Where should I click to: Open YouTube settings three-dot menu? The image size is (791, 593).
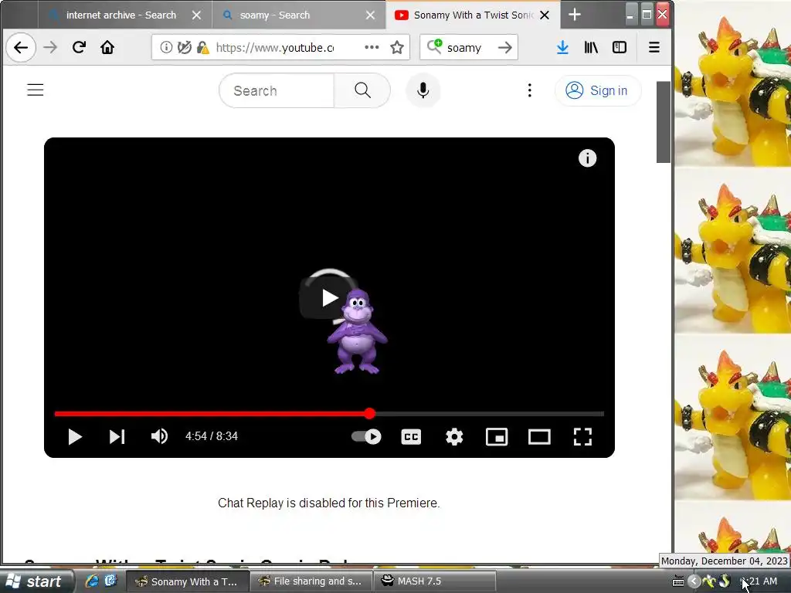pos(529,90)
